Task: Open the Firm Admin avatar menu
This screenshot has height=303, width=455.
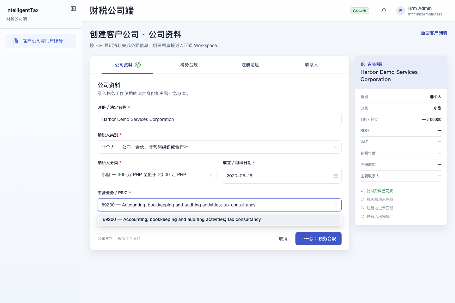Action: pyautogui.click(x=400, y=11)
